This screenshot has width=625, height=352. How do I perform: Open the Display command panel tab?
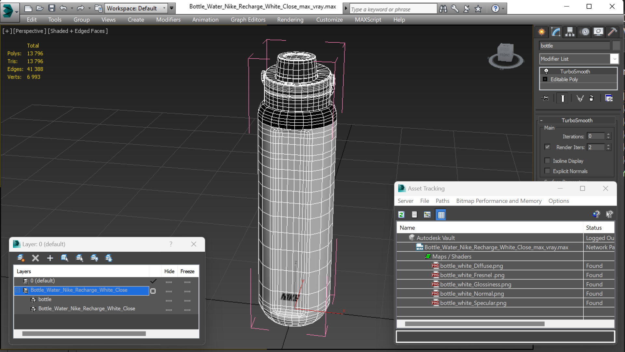[598, 32]
